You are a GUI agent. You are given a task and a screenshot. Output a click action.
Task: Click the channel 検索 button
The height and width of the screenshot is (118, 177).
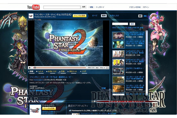tap(132, 24)
